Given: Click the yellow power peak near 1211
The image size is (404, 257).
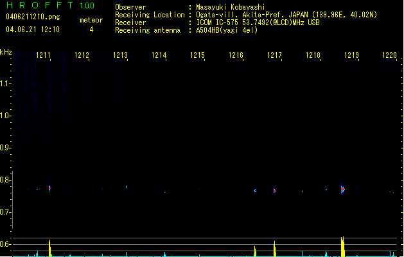Looking at the screenshot, I should click(49, 248).
